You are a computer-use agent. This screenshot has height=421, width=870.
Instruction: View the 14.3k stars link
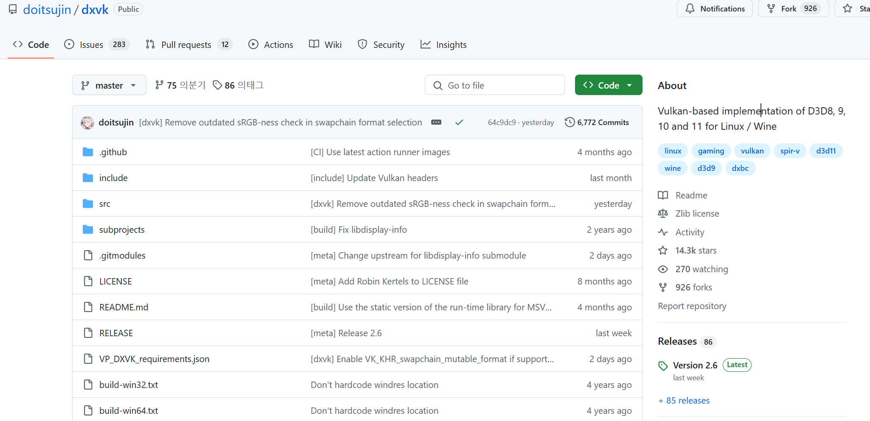tap(687, 251)
